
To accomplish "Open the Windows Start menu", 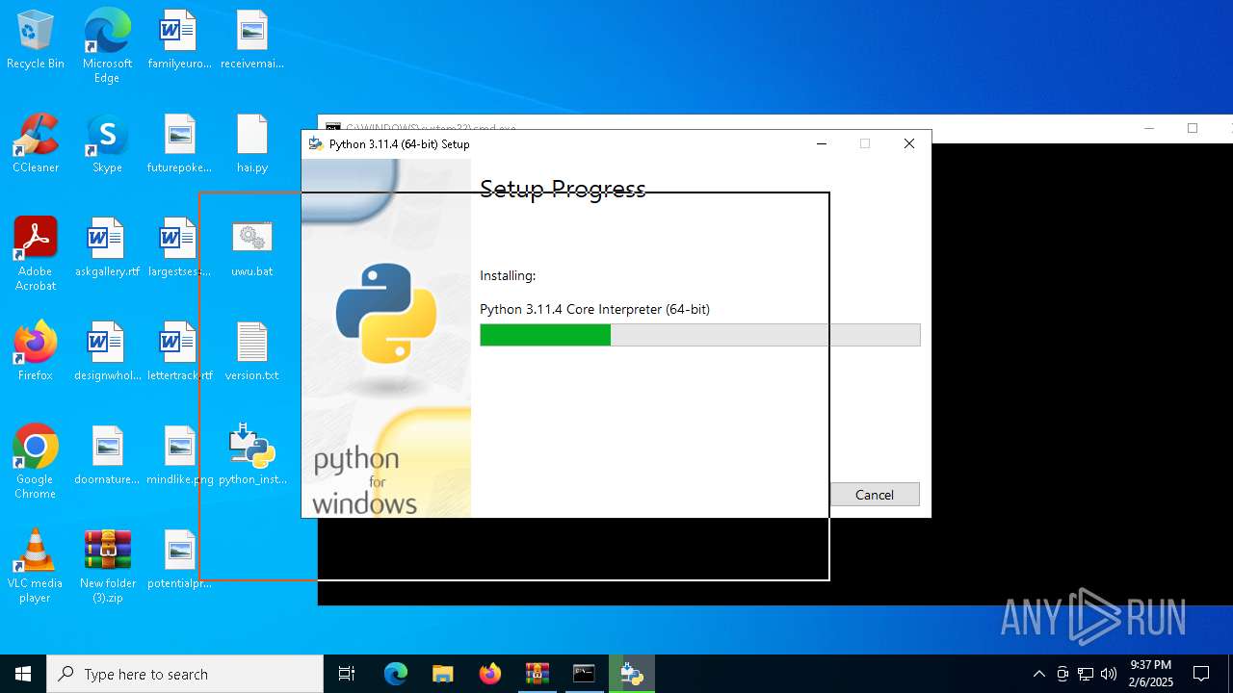I will pyautogui.click(x=23, y=674).
